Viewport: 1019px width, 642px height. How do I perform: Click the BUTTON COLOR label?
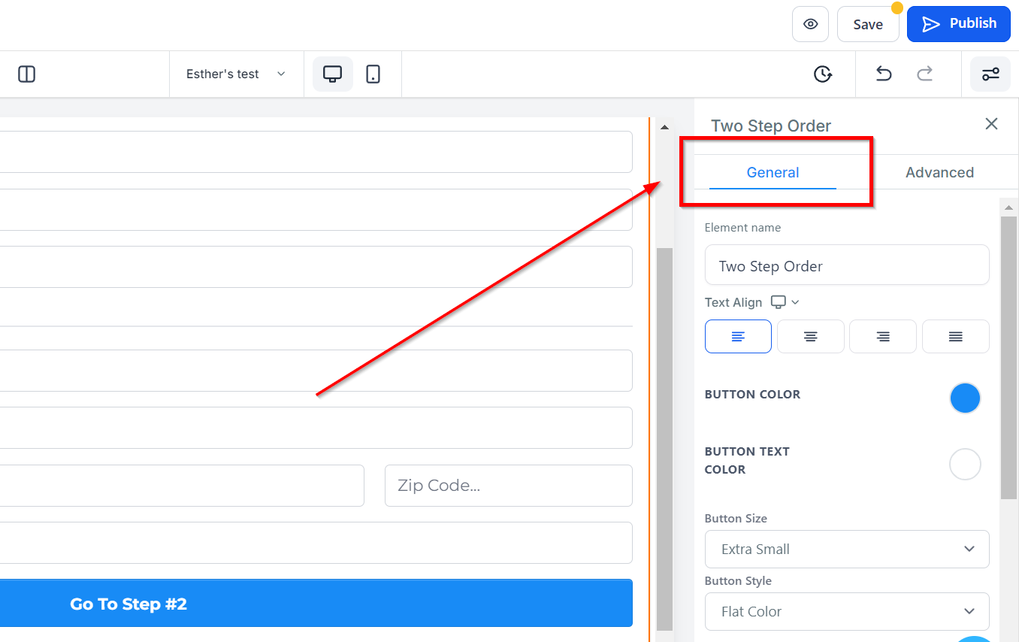[x=752, y=394]
